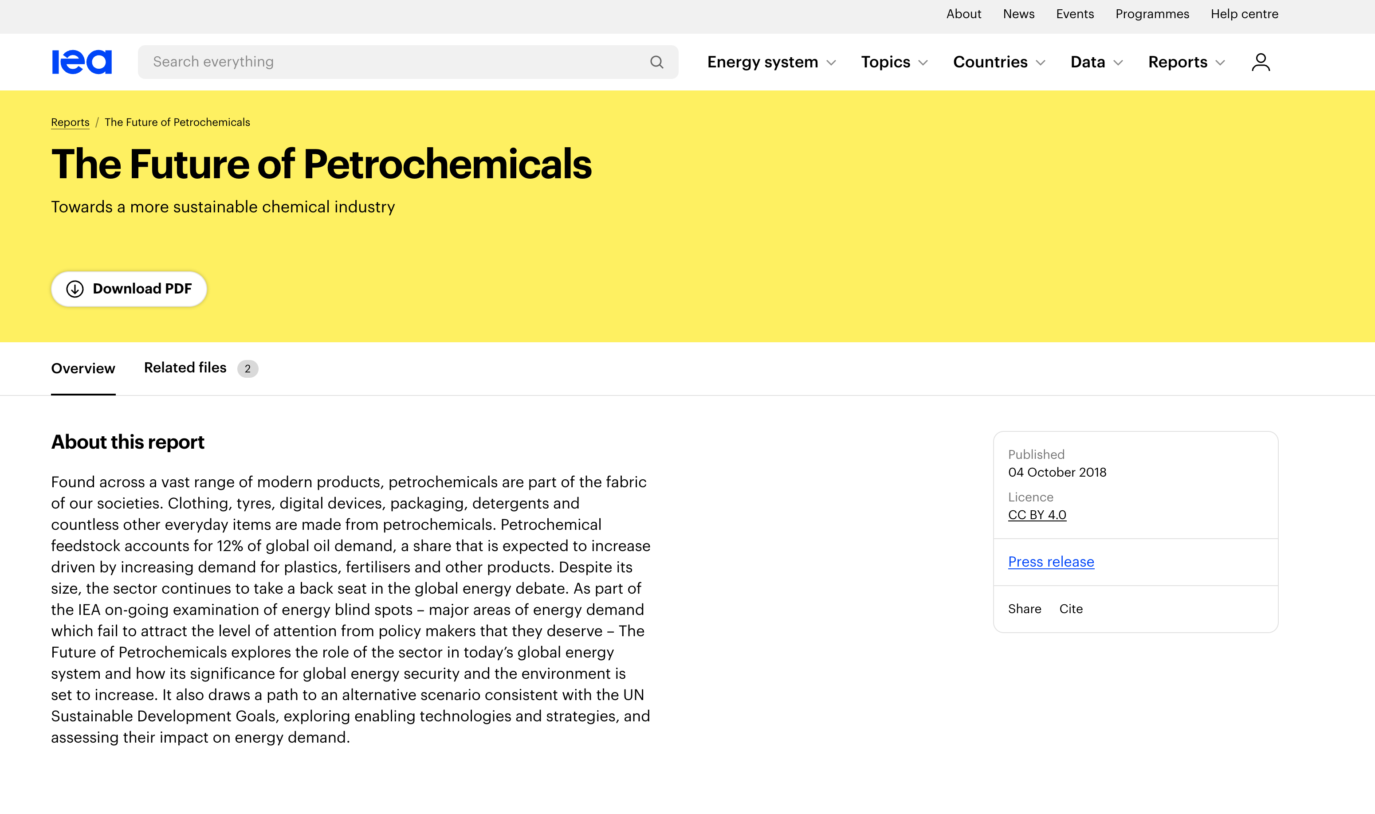
Task: Open the Press release link
Action: [1051, 562]
